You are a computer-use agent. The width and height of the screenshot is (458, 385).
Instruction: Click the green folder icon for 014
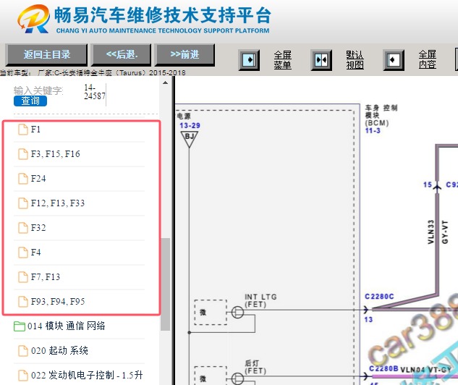point(20,326)
